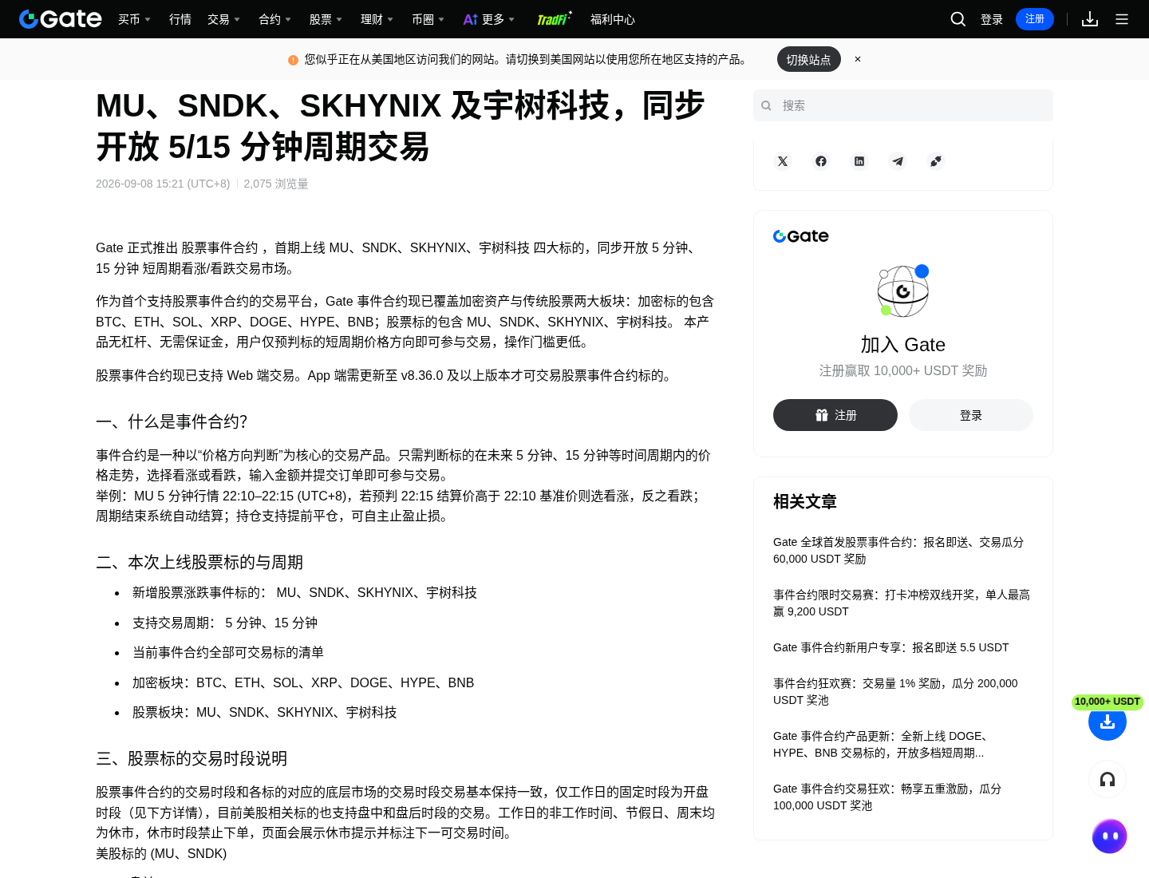Click bullet 支持交易周期: 5 分钟、15 分钟
The image size is (1149, 878).
tap(225, 623)
